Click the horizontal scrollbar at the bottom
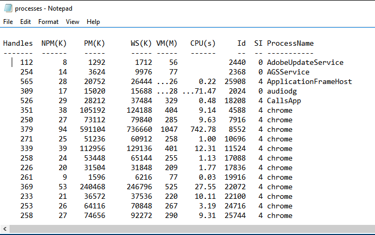Viewport: 375px width, 235px height. point(186,229)
